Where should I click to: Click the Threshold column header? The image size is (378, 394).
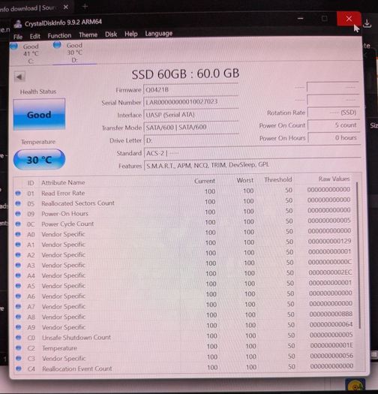tap(277, 179)
